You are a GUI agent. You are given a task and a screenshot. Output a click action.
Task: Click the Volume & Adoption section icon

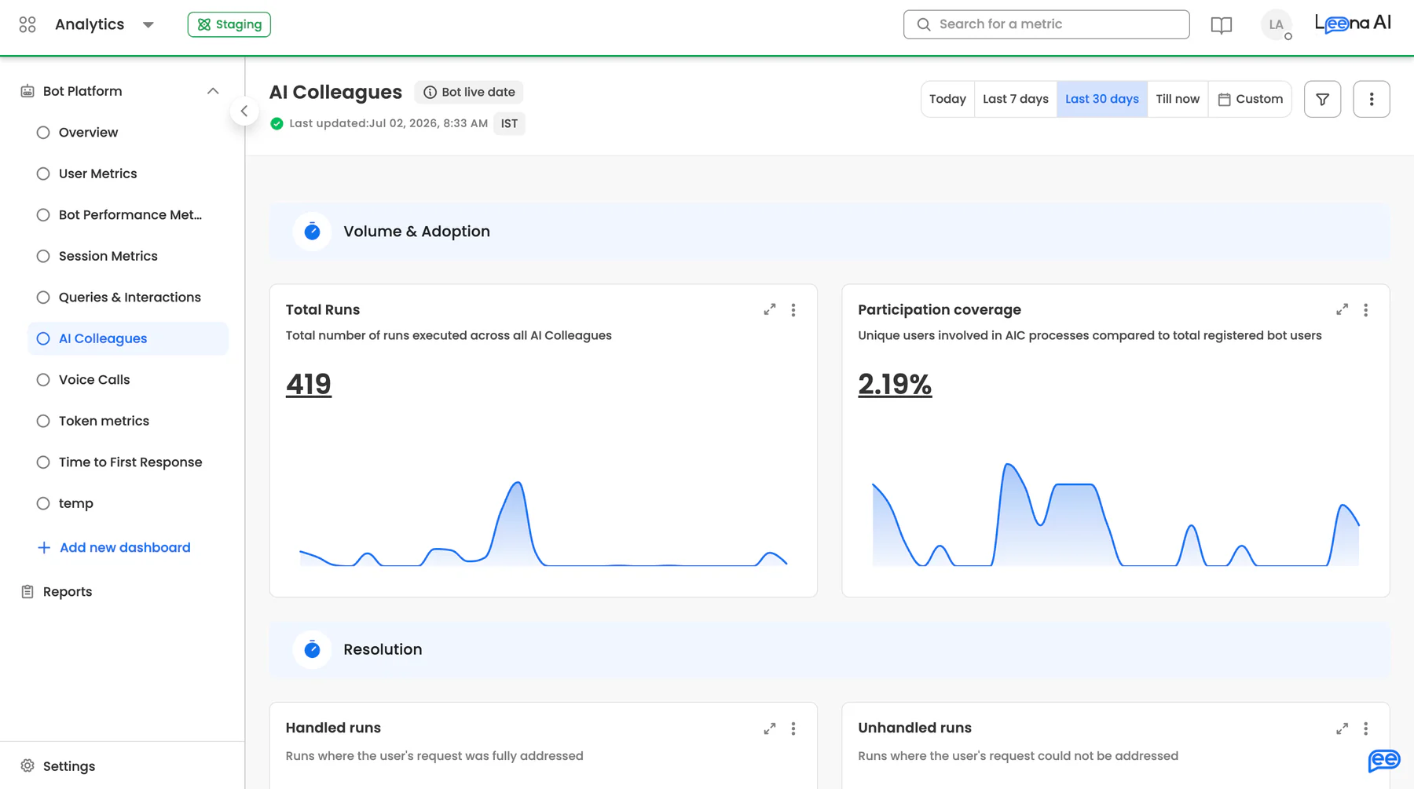[x=312, y=232]
